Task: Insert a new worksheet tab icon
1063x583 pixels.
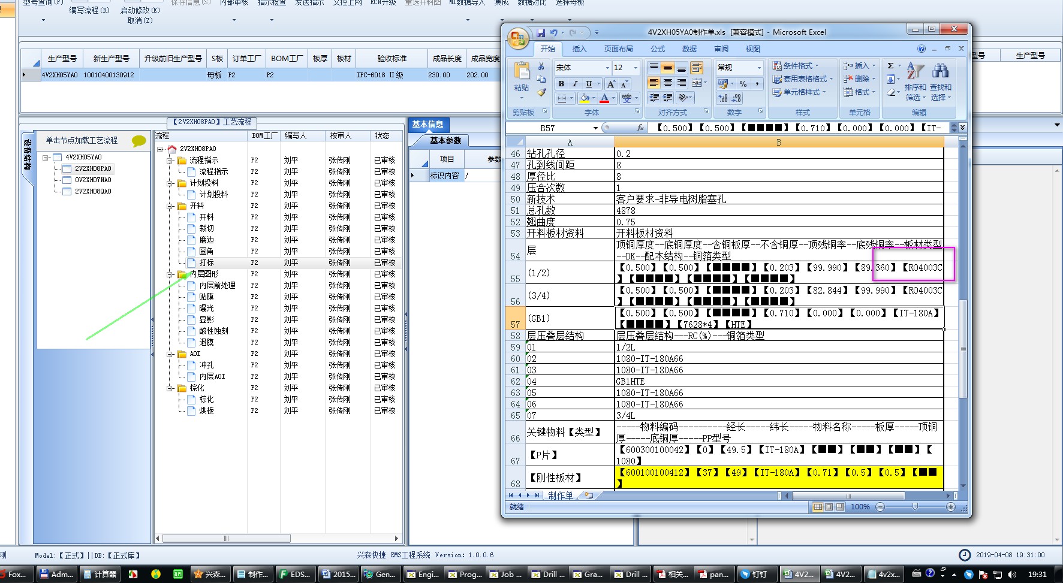Action: click(x=588, y=496)
